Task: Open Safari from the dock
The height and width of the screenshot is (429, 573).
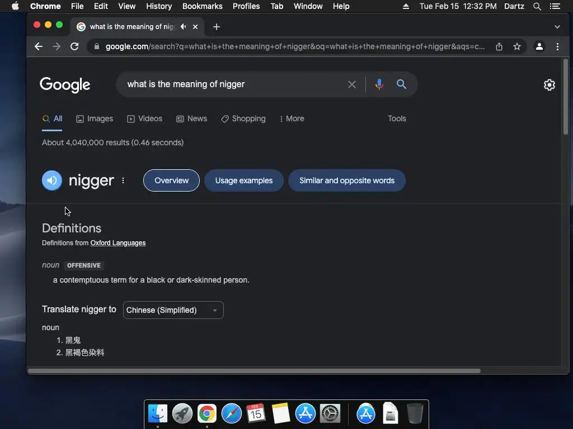Action: [232, 413]
